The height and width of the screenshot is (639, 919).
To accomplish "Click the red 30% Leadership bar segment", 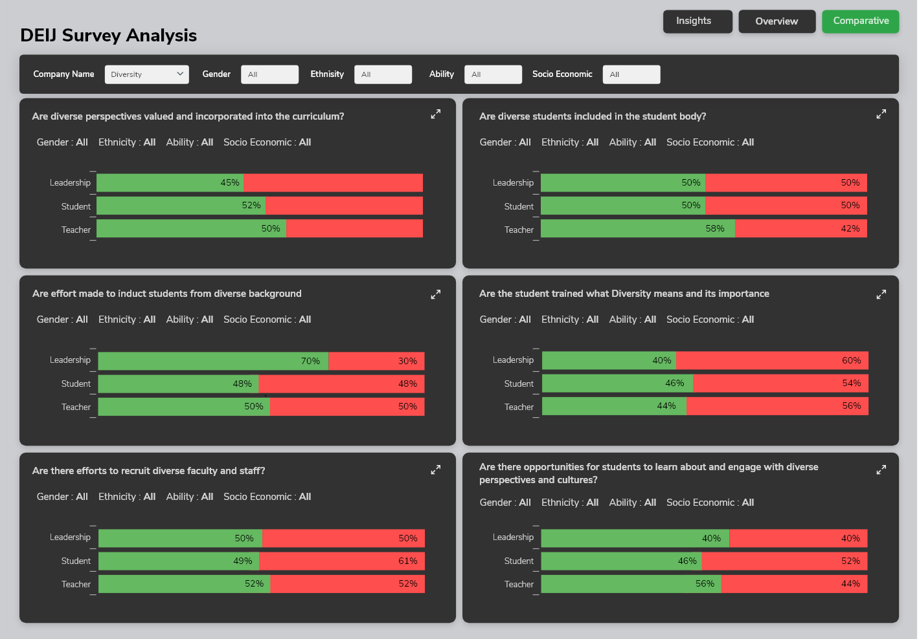I will pos(377,361).
